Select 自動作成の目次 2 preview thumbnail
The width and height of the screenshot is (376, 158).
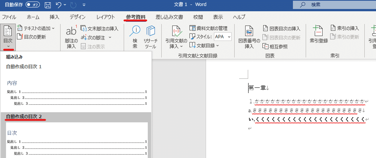tap(76, 140)
